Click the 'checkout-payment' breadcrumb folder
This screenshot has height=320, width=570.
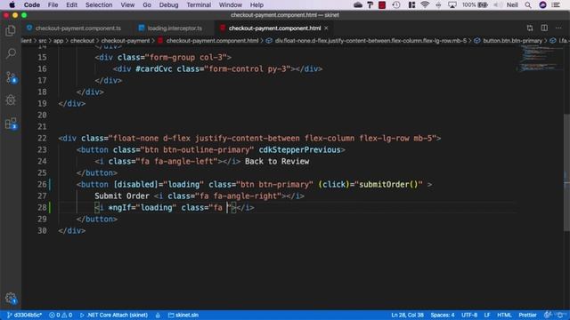click(x=126, y=41)
